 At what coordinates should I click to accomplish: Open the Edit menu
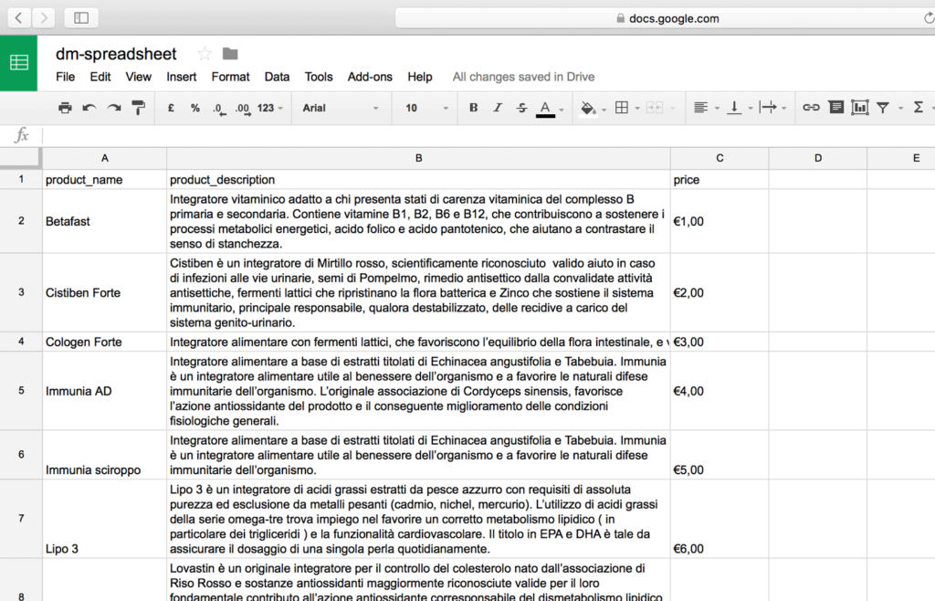pyautogui.click(x=100, y=77)
